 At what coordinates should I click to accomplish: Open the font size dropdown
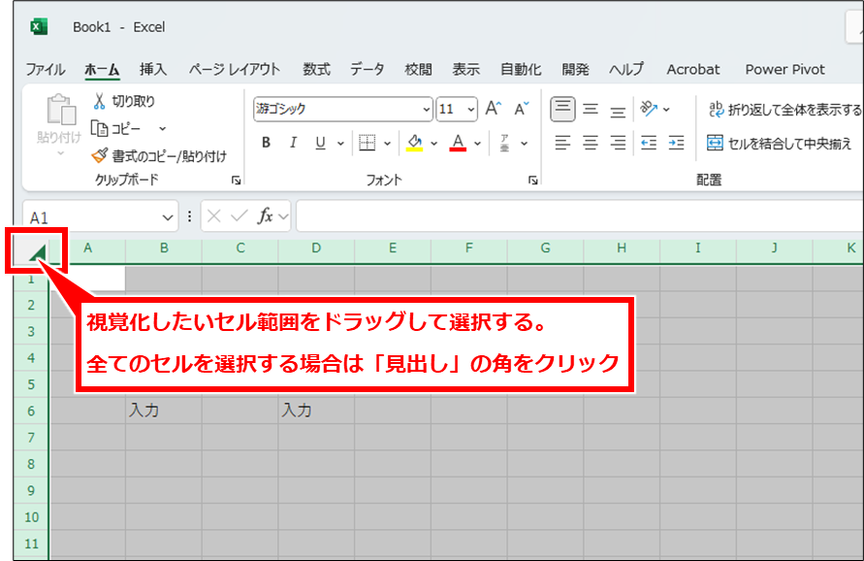click(471, 109)
